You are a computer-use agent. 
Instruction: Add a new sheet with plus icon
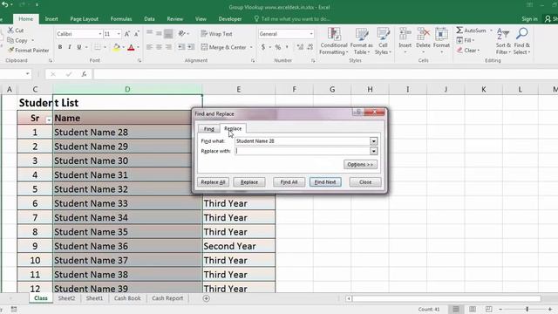(x=206, y=298)
